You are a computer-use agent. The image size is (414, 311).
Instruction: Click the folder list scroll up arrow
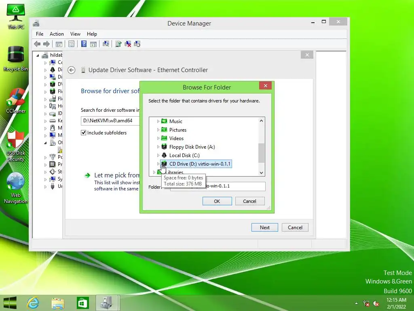tap(262, 121)
